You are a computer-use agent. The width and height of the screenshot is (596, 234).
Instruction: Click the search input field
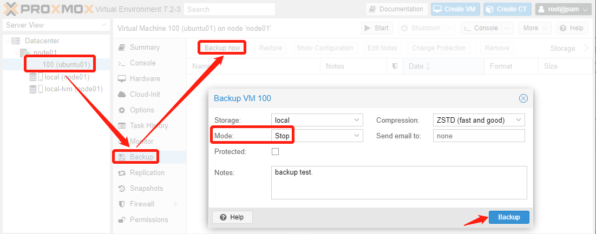click(x=229, y=9)
